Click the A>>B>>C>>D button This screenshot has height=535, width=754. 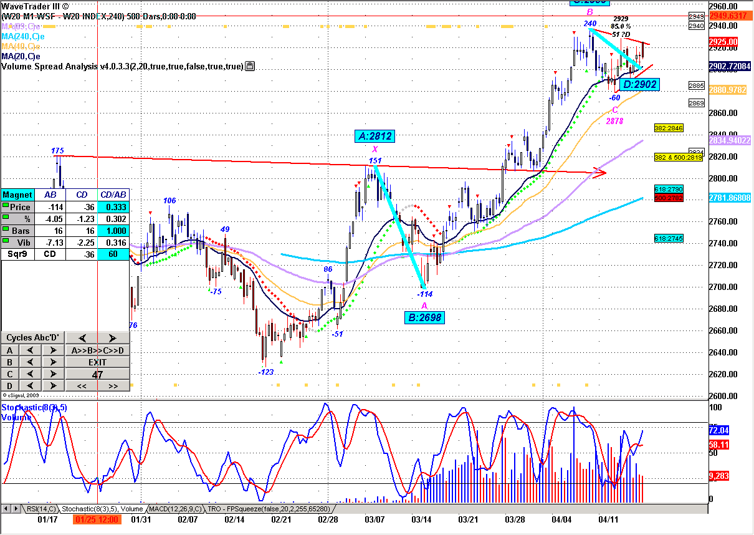(x=97, y=350)
